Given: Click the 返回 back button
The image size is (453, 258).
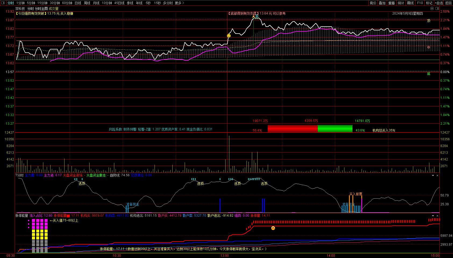Looking at the screenshot, I should (x=448, y=3).
